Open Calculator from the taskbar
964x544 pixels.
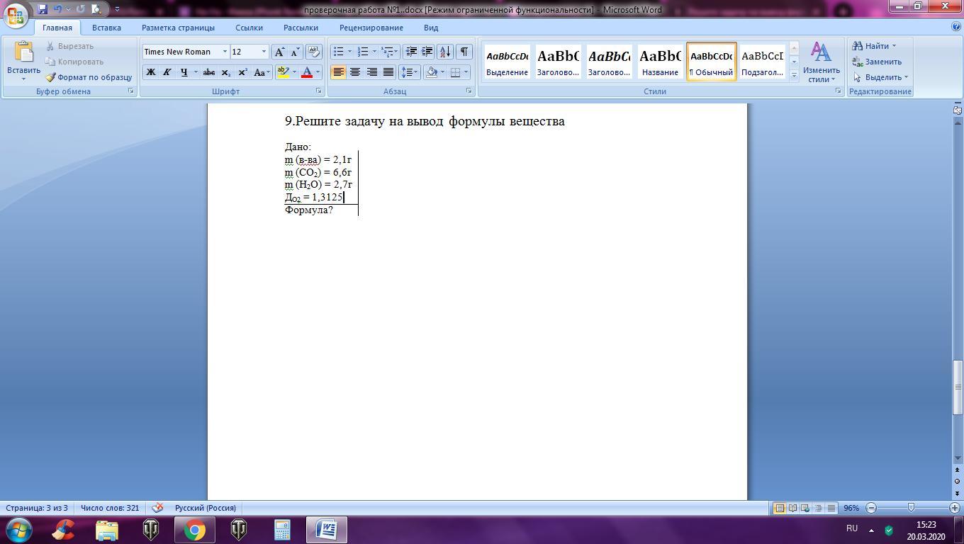(x=282, y=530)
